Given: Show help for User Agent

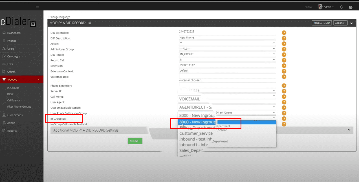Looking at the screenshot, I should tap(284, 102).
